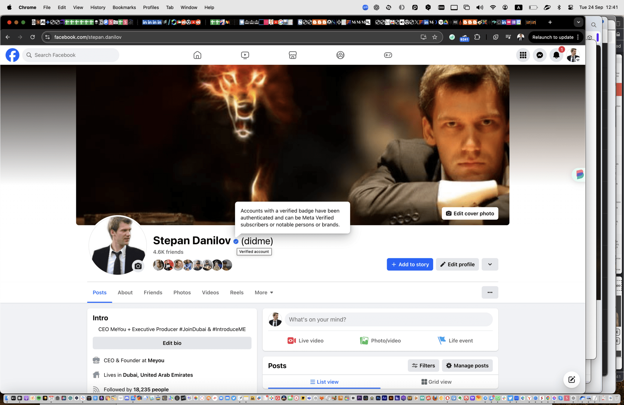Open the Notifications bell icon
The image size is (624, 405).
point(556,55)
